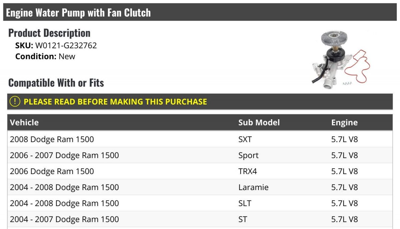
Task: Click the SKU number W0121-G232762
Action: point(66,45)
